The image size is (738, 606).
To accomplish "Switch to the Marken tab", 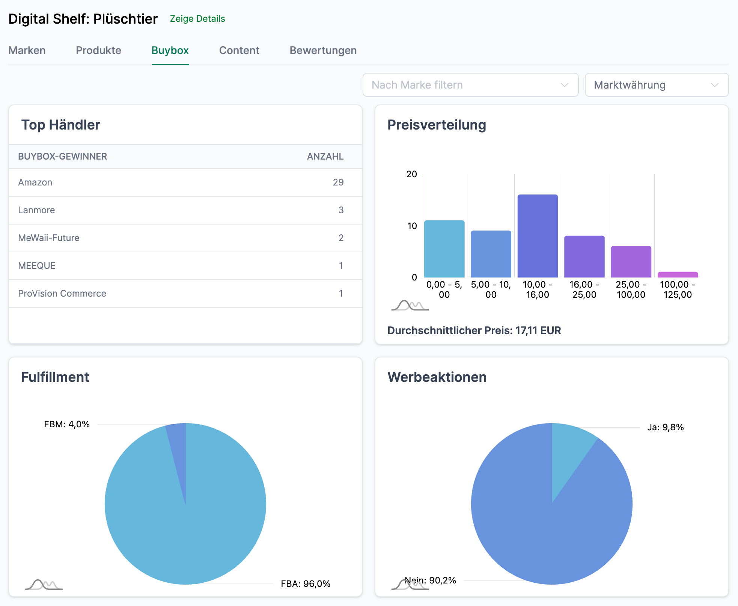I will [x=27, y=50].
